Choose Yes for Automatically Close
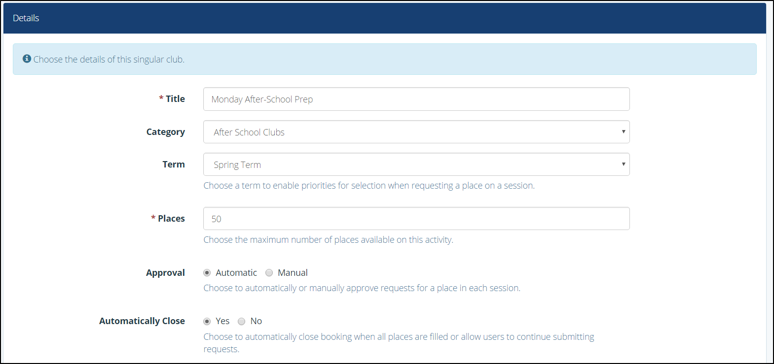Screen dimensions: 774x364 click(x=207, y=321)
